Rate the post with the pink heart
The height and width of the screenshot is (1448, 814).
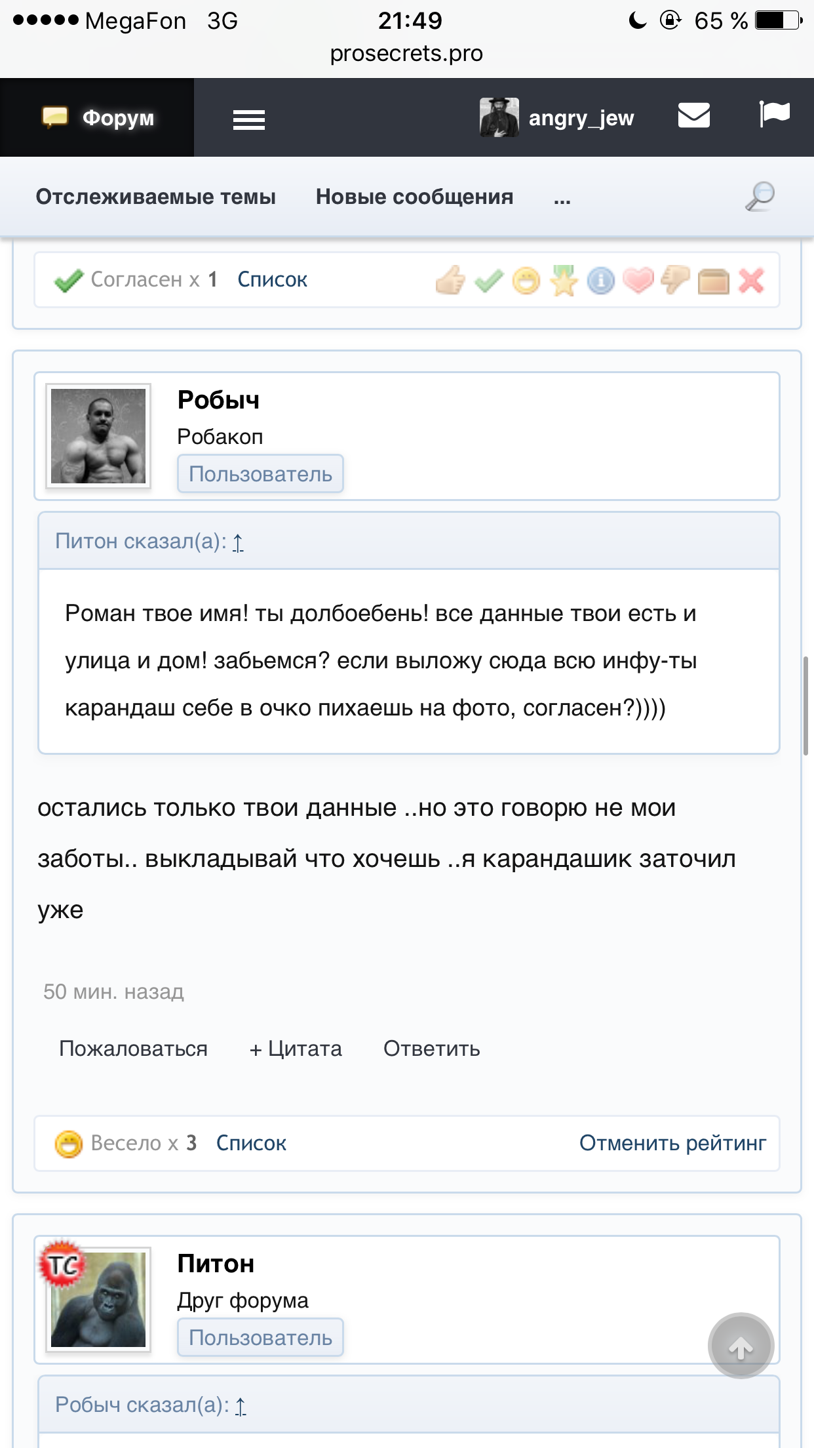(638, 281)
